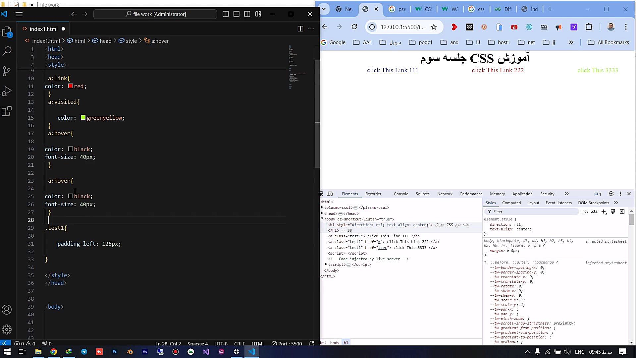Viewport: 636px width, 358px height.
Task: Expand the second script node
Action: click(326, 265)
